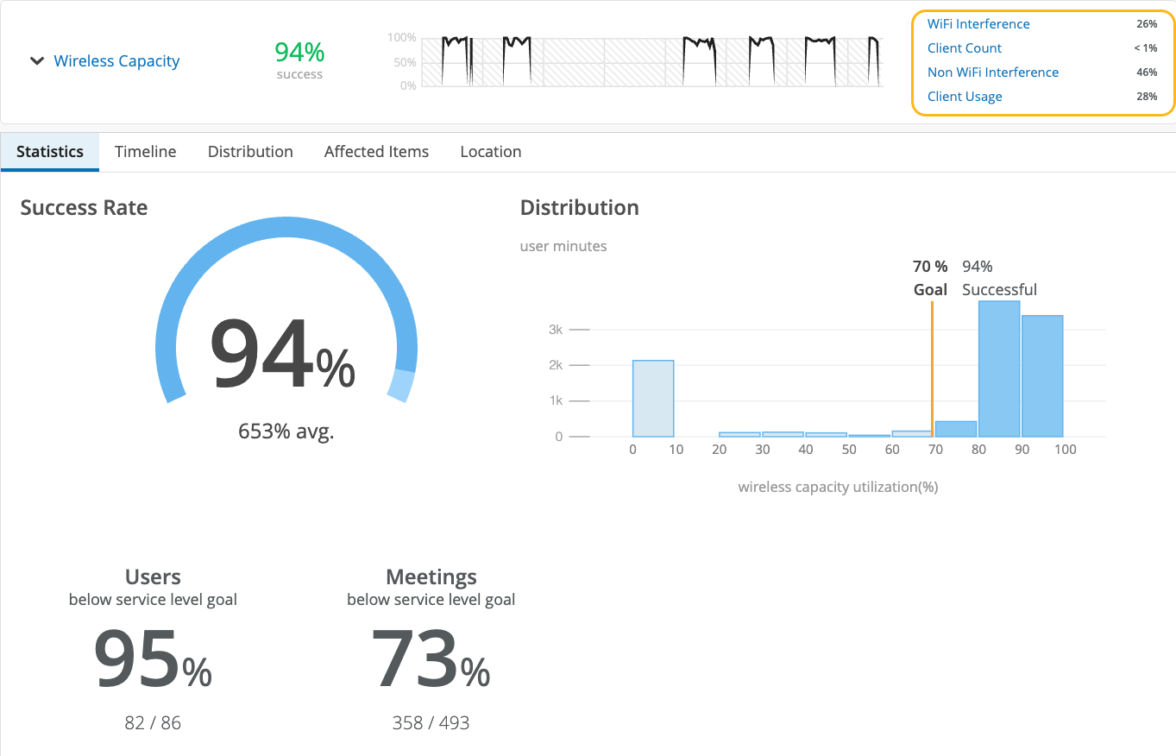
Task: Collapse the Wireless Capacity chevron
Action: point(36,61)
